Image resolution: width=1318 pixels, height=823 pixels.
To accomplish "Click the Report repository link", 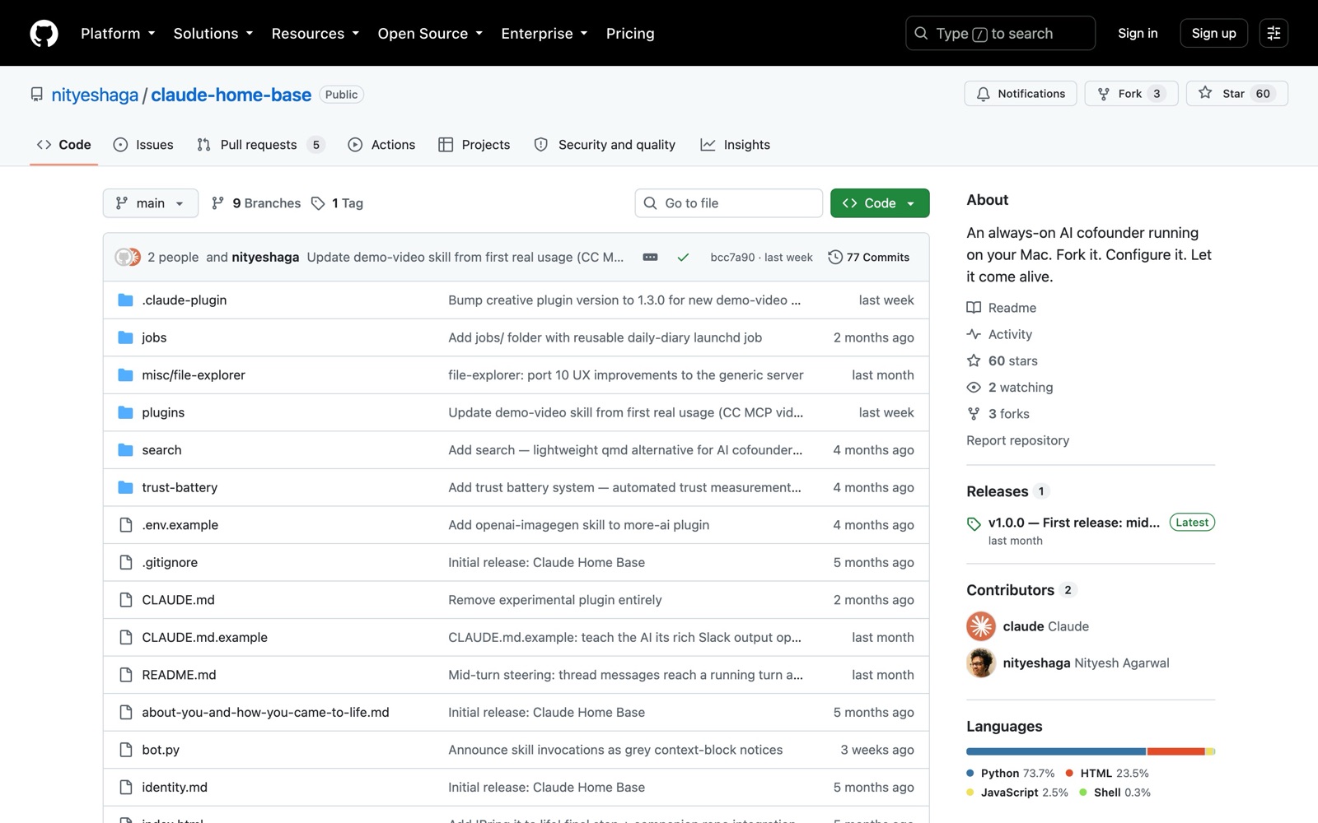I will click(1017, 440).
